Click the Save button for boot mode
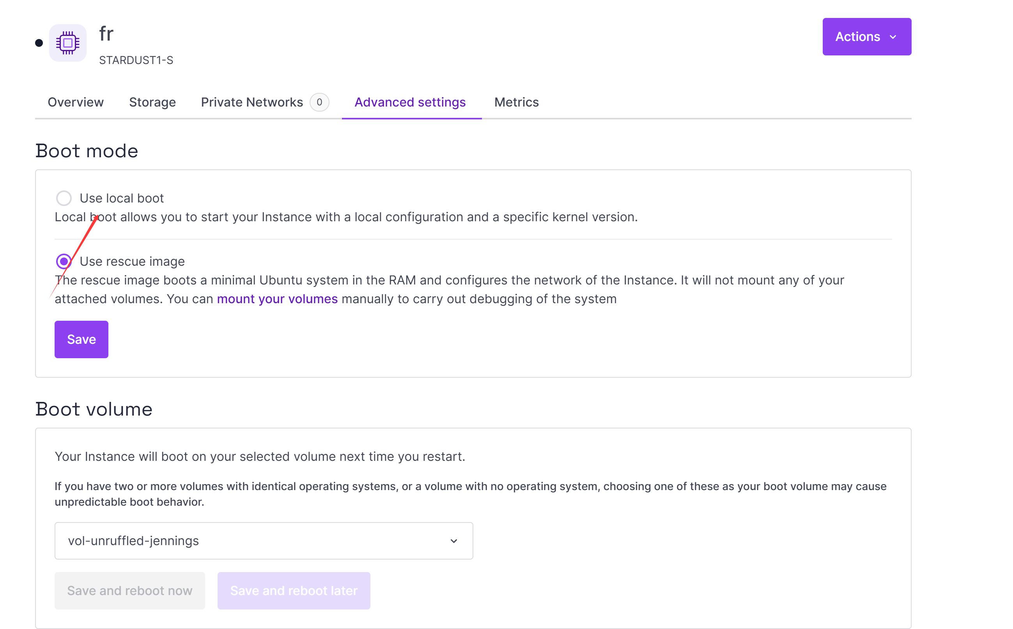Screen dimensions: 1013x629 81,339
